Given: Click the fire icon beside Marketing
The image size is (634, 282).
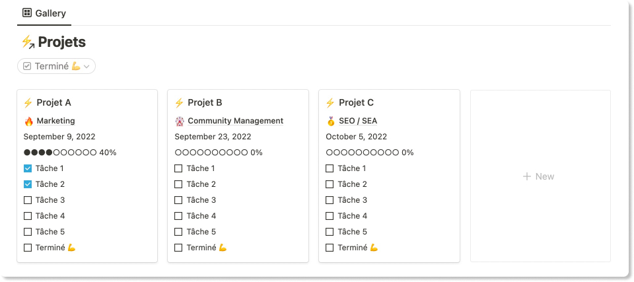Looking at the screenshot, I should click(28, 121).
